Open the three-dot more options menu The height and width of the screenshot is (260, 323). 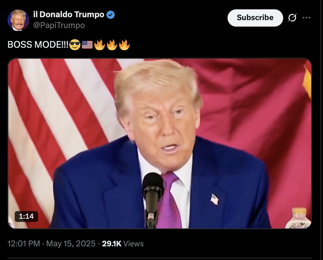pos(306,18)
